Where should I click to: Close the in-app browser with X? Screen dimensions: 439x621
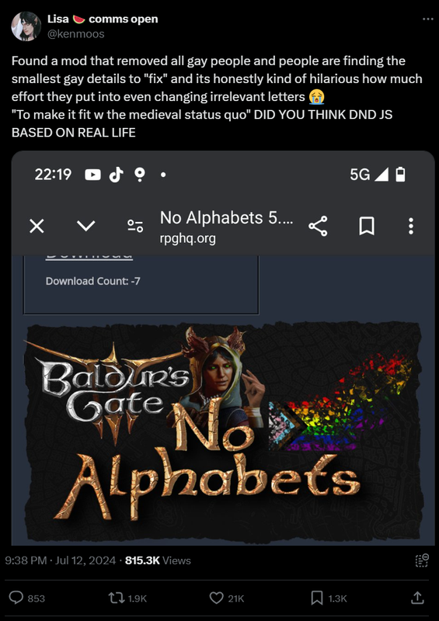pos(37,226)
